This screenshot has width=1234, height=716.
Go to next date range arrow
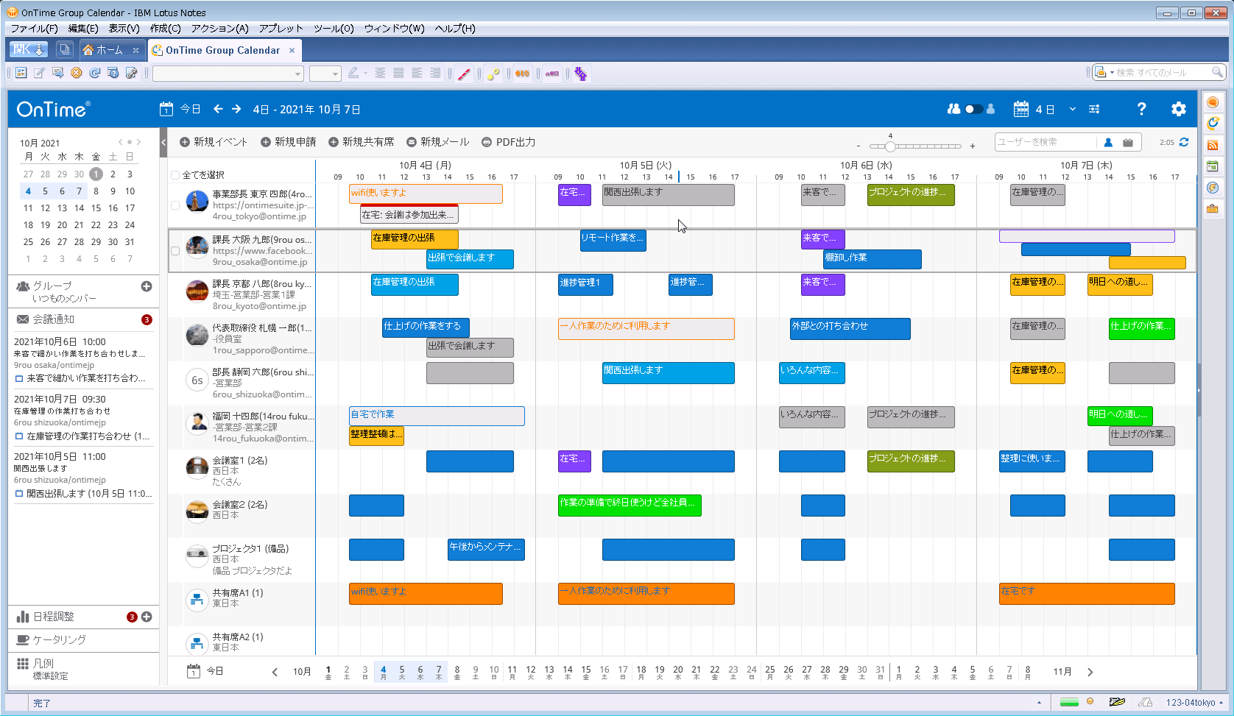(x=236, y=109)
